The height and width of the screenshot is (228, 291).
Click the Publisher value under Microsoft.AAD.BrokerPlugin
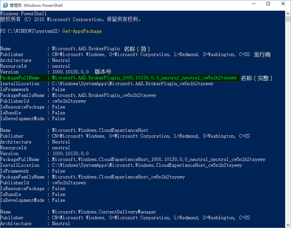(151, 54)
